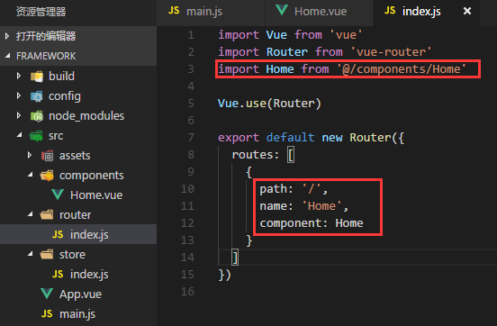
Task: Collapse the FRAMEWORK section arrow
Action: click(x=7, y=56)
